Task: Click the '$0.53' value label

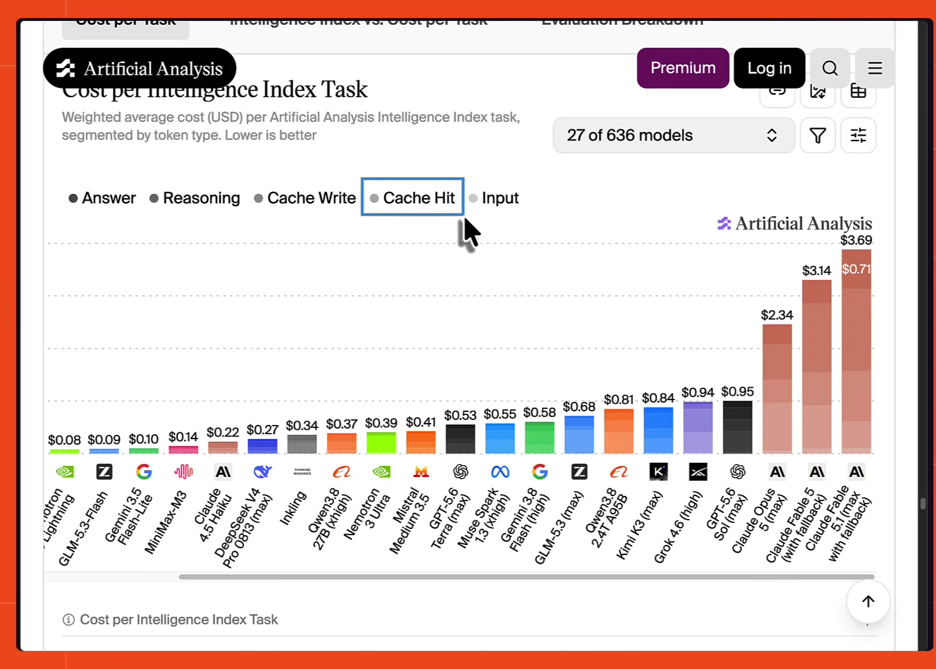Action: (x=461, y=415)
